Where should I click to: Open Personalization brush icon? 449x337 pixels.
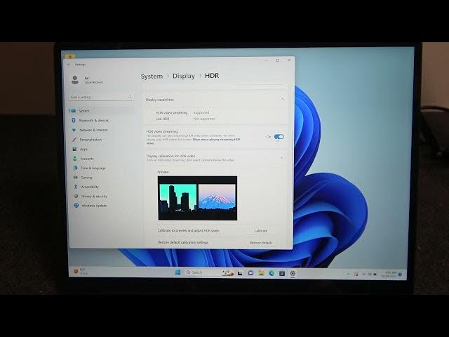click(x=74, y=140)
